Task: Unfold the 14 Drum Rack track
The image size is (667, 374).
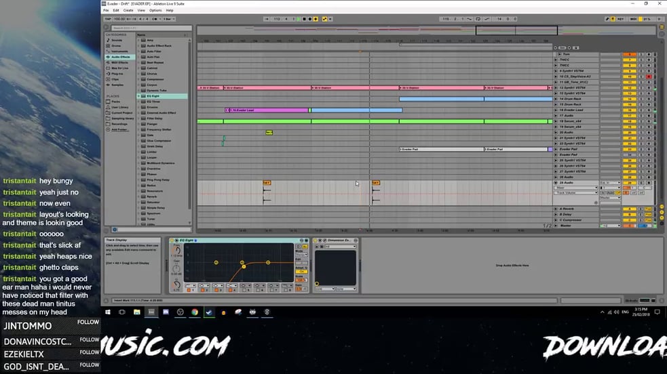Action: (x=556, y=99)
